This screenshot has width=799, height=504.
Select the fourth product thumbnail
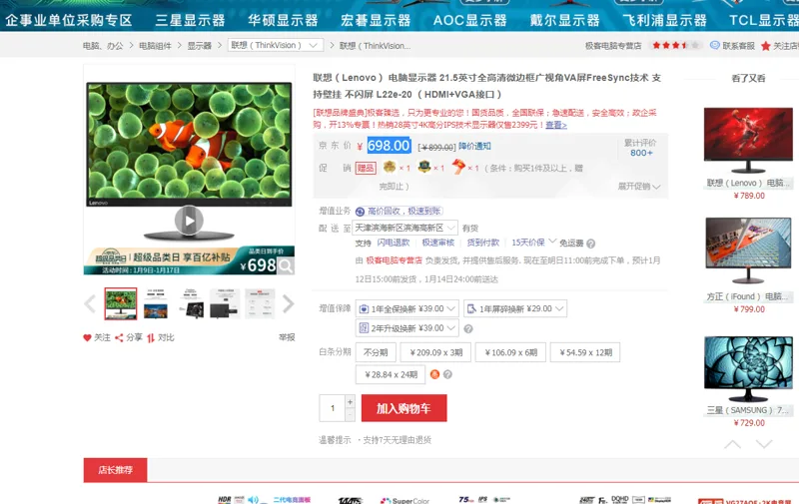(x=225, y=304)
